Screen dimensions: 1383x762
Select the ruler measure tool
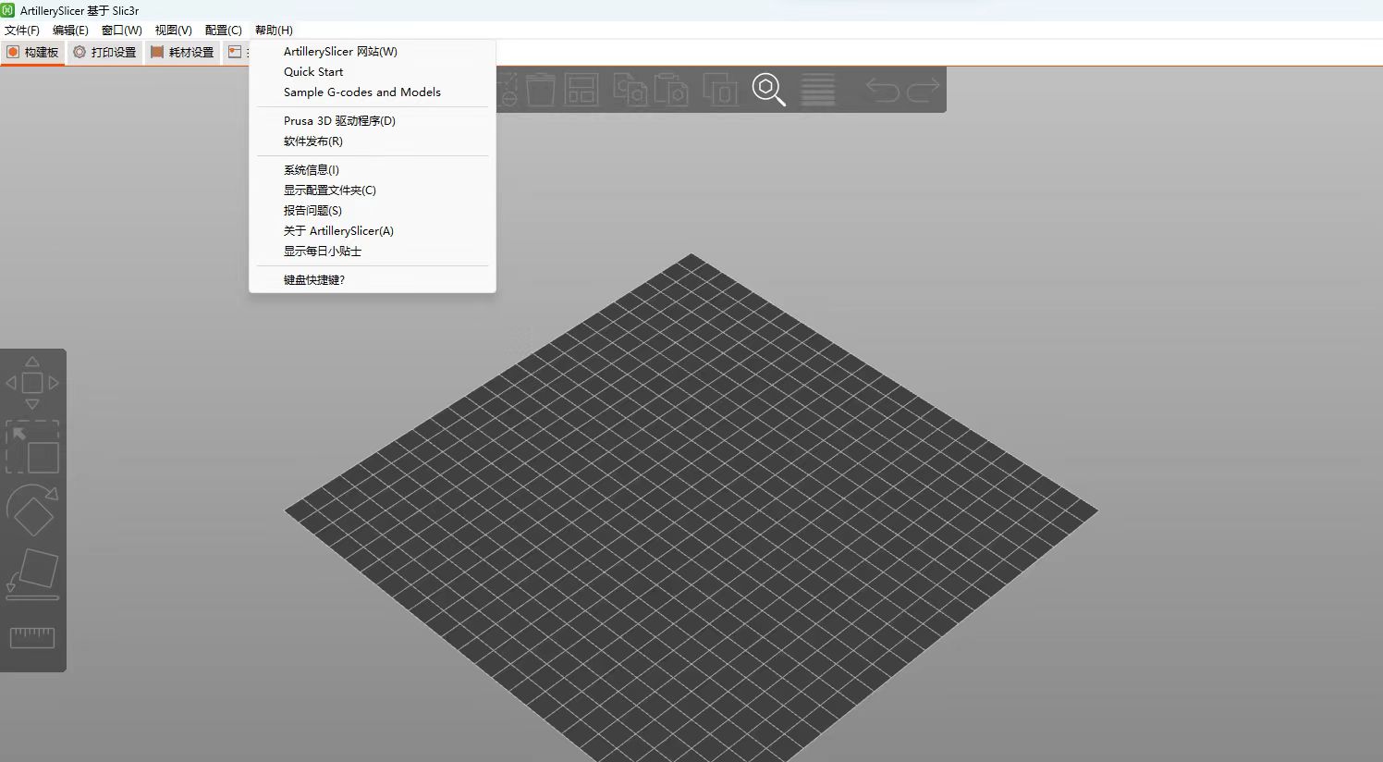pyautogui.click(x=32, y=637)
